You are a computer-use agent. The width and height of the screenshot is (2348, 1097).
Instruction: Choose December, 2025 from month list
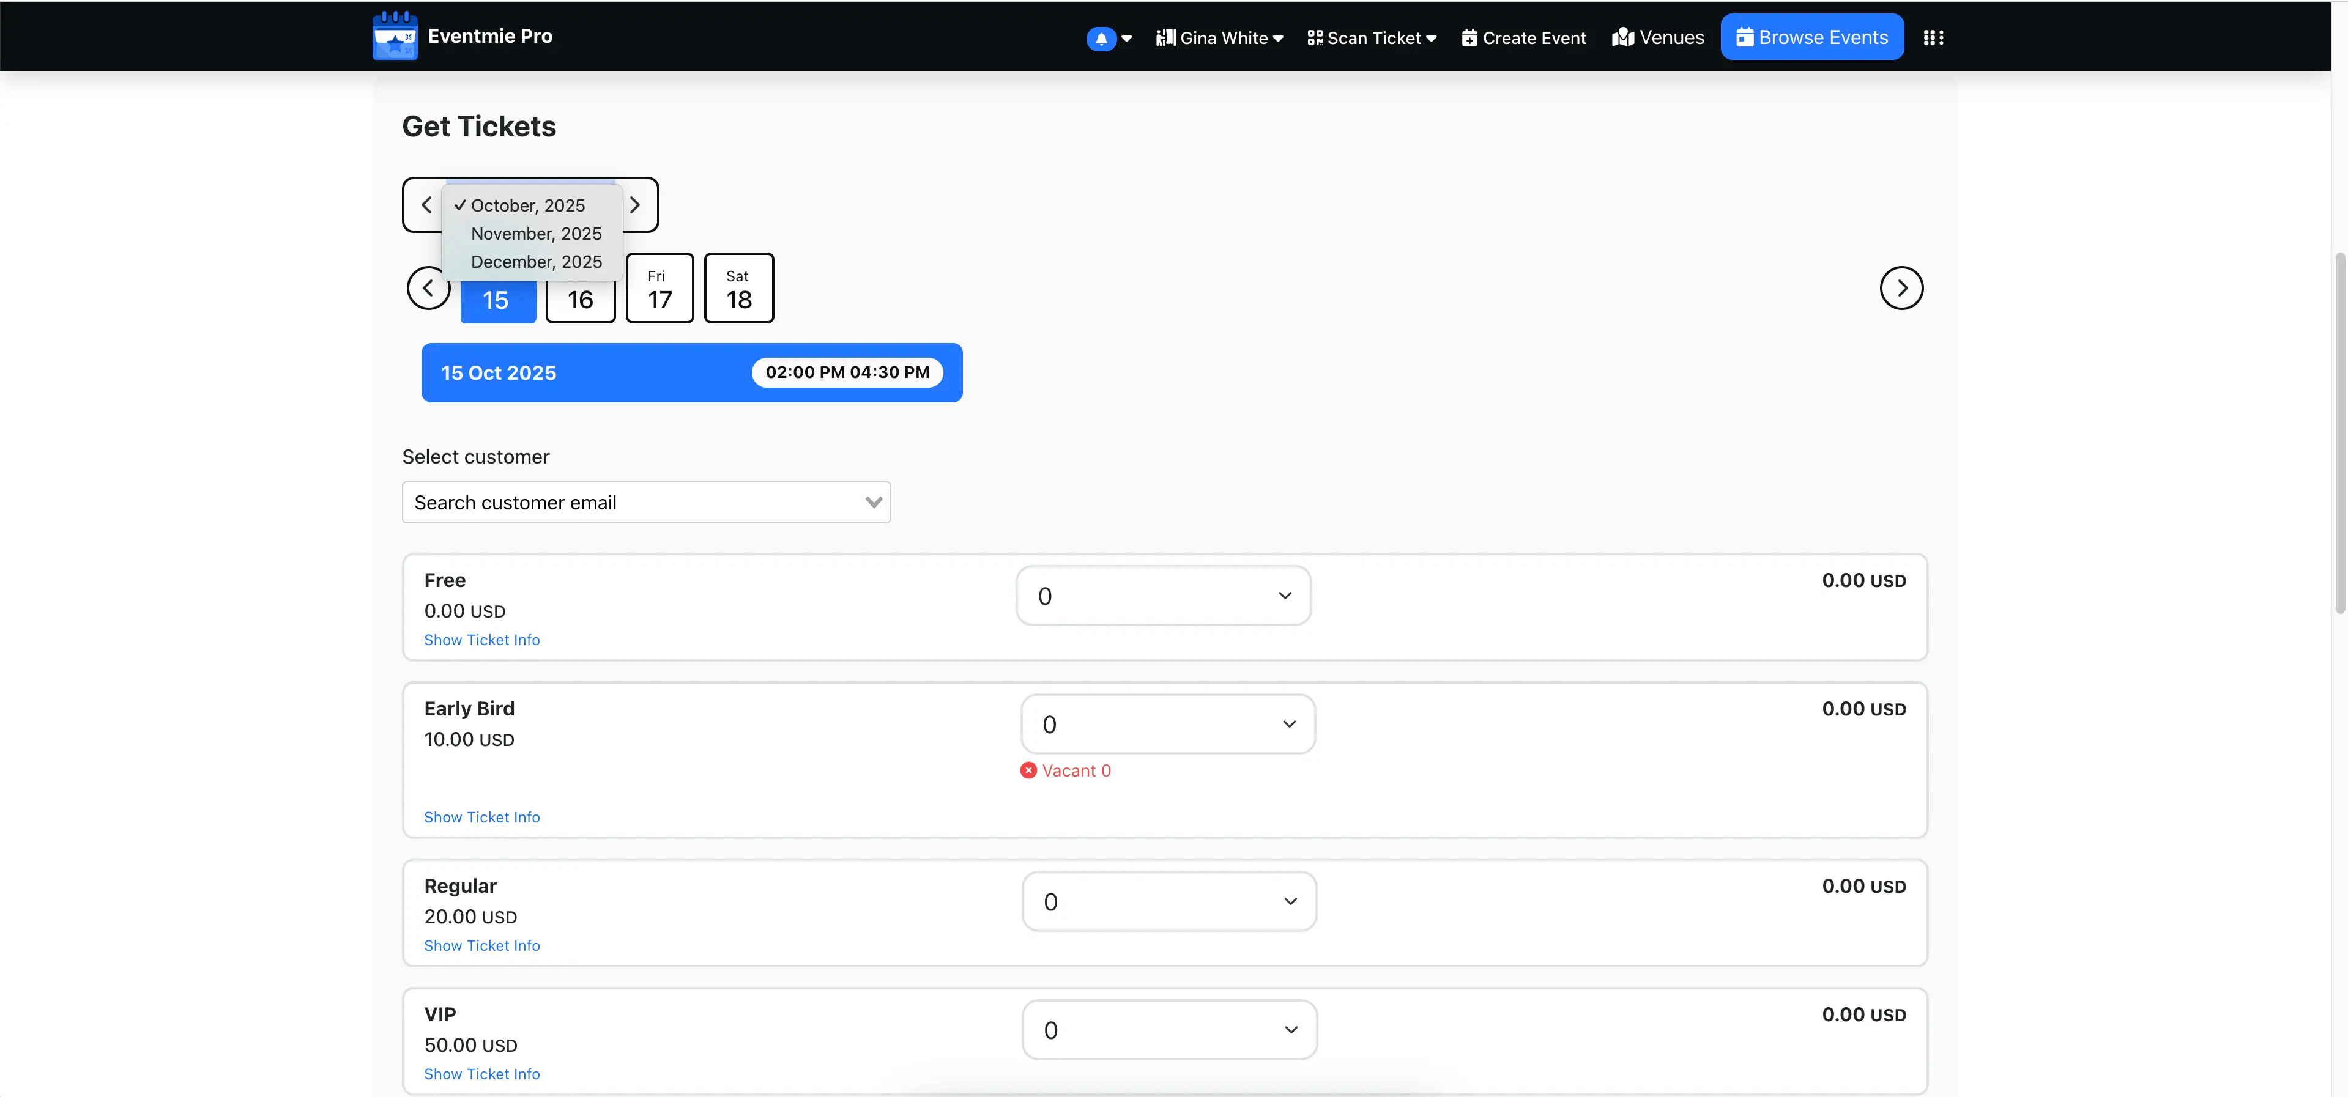point(536,262)
